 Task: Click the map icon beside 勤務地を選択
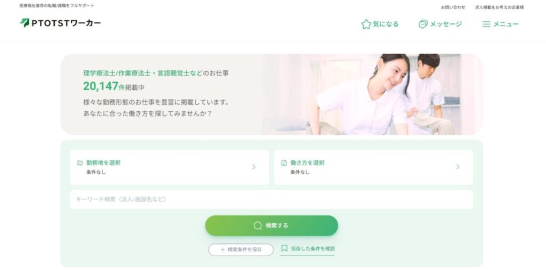point(80,163)
